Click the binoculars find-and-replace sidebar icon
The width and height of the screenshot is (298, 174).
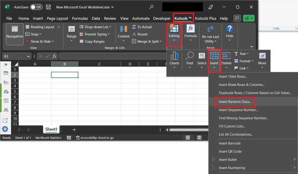pos(6,110)
